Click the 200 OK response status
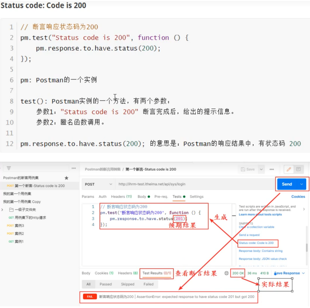 (x=238, y=273)
